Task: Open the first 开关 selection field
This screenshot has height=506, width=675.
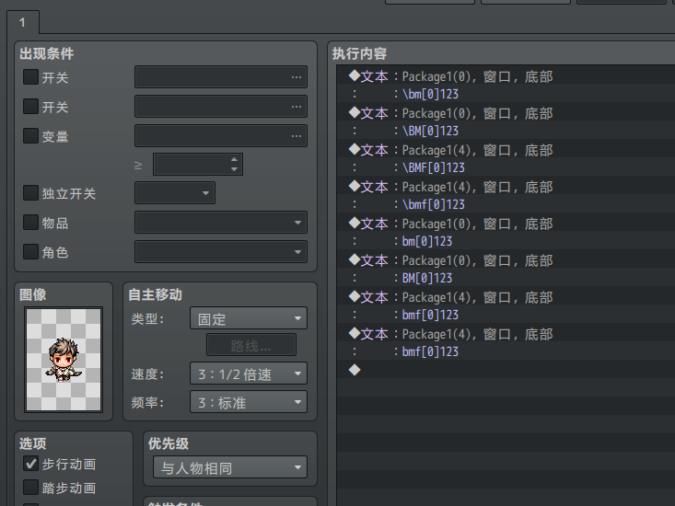Action: [221, 77]
